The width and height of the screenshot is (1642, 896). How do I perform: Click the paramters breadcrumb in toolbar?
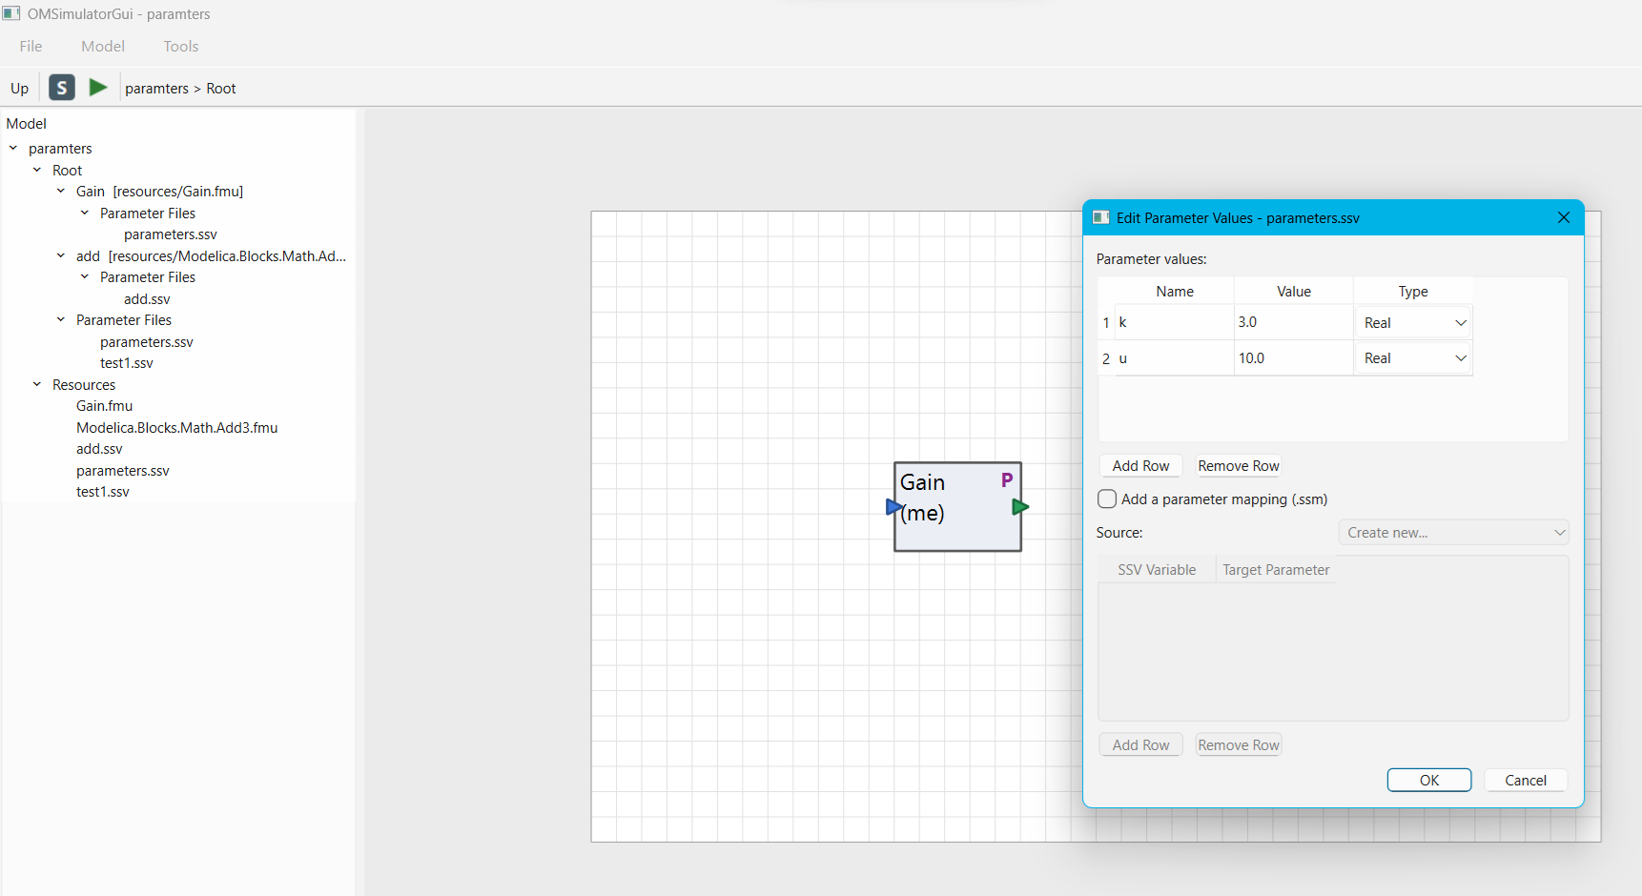[157, 88]
